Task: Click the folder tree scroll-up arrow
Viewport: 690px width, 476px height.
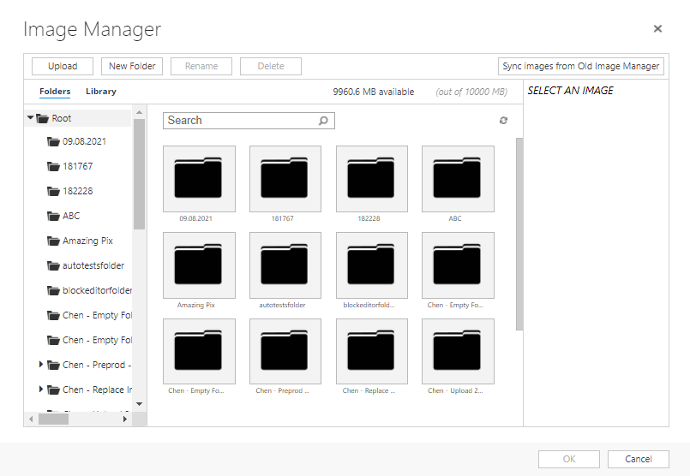Action: (139, 112)
